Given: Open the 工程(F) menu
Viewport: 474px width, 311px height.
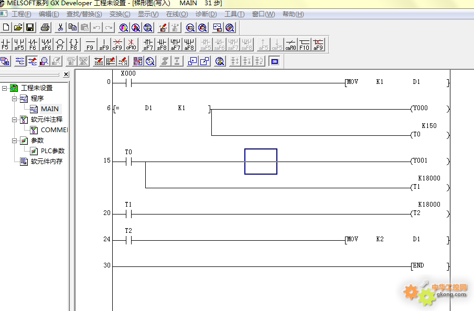Looking at the screenshot, I should click(x=21, y=14).
